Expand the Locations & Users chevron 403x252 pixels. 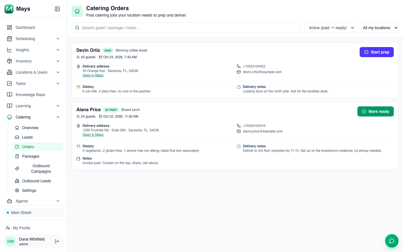point(58,72)
